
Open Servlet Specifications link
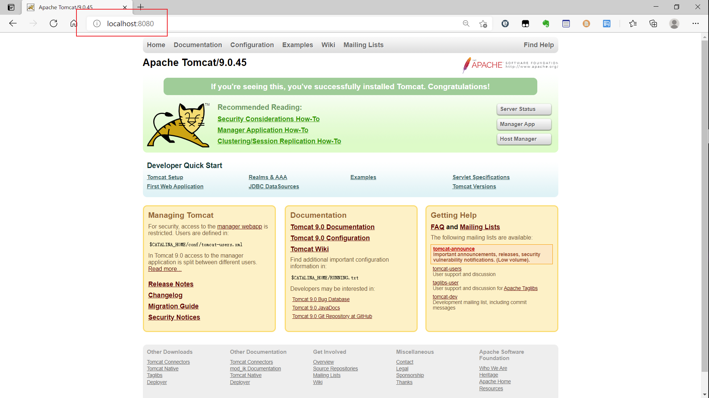pyautogui.click(x=481, y=177)
